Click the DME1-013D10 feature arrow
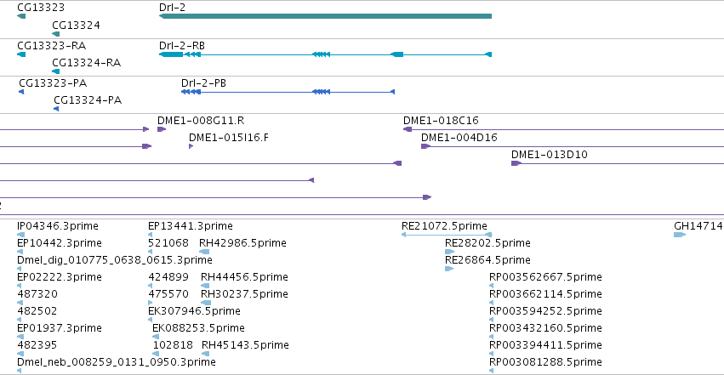This screenshot has height=375, width=724. point(516,163)
